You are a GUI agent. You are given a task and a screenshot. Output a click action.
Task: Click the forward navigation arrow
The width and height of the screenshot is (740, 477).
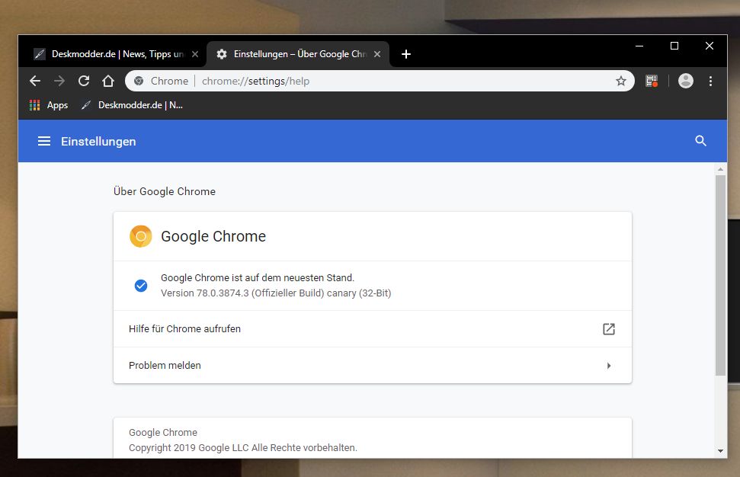pos(59,82)
